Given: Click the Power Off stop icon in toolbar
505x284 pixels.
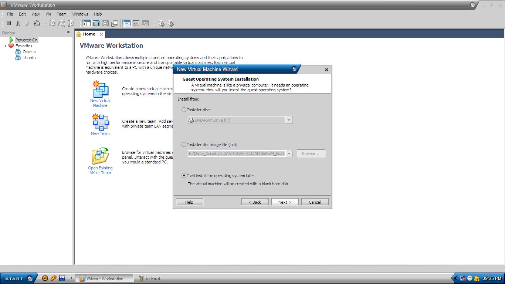Looking at the screenshot, I should click(x=9, y=23).
